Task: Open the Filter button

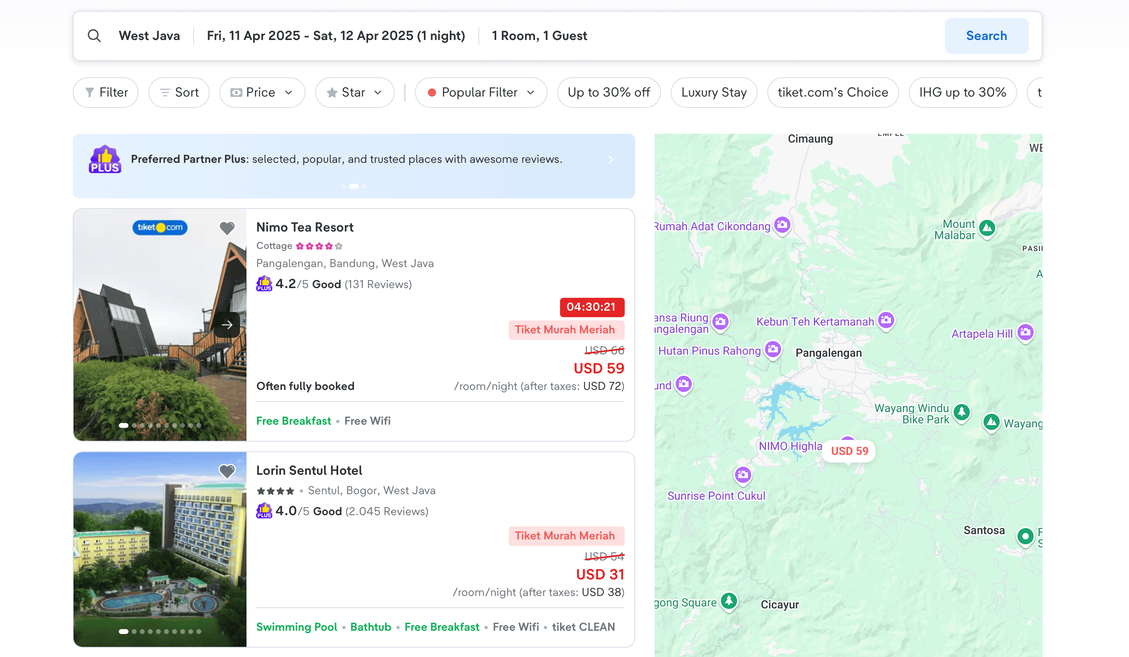Action: click(x=106, y=93)
